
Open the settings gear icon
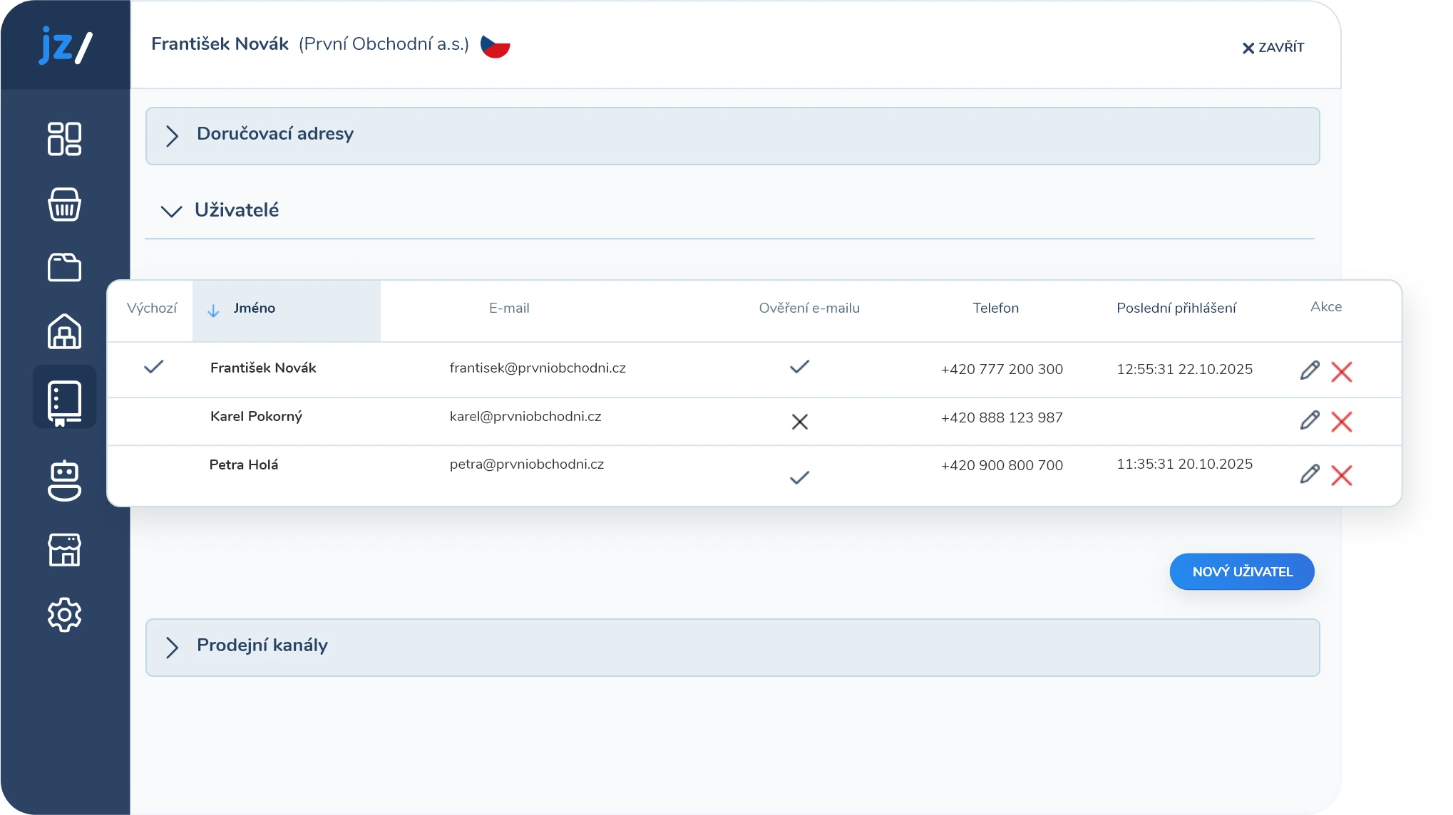pos(64,614)
